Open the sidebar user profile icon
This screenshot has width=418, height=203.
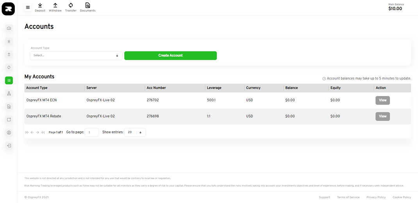9,133
